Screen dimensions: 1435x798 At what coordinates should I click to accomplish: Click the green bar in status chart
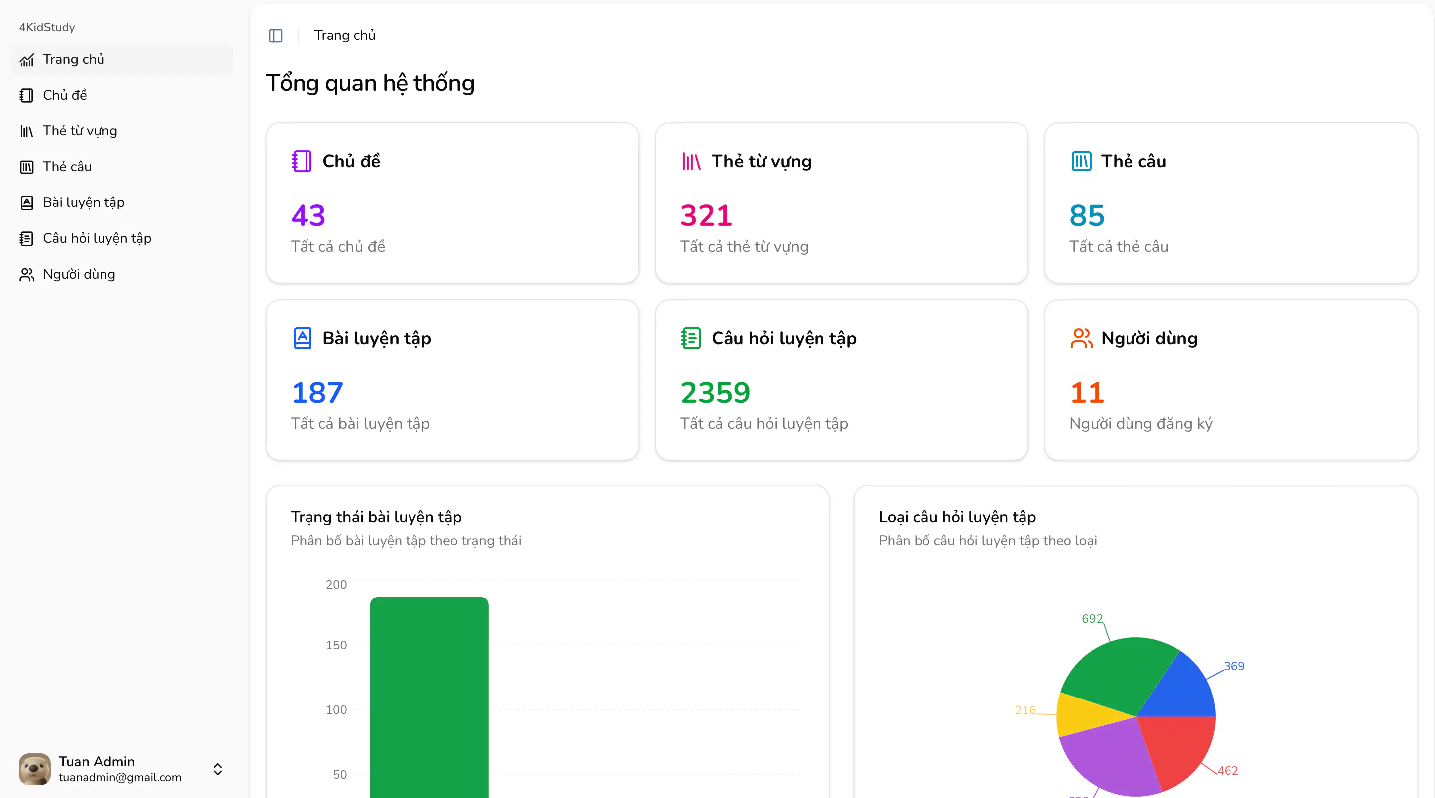coord(429,696)
